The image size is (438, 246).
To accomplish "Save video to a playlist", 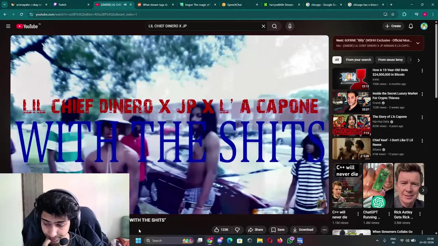I will coord(278,230).
